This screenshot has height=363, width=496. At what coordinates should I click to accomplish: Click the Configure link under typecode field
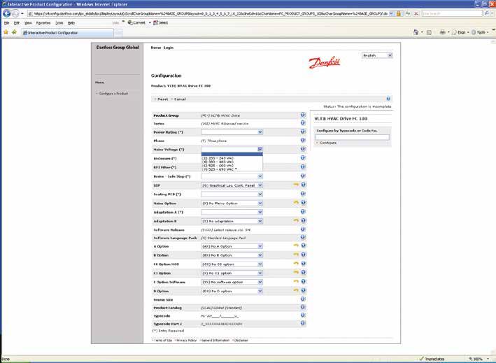328,143
